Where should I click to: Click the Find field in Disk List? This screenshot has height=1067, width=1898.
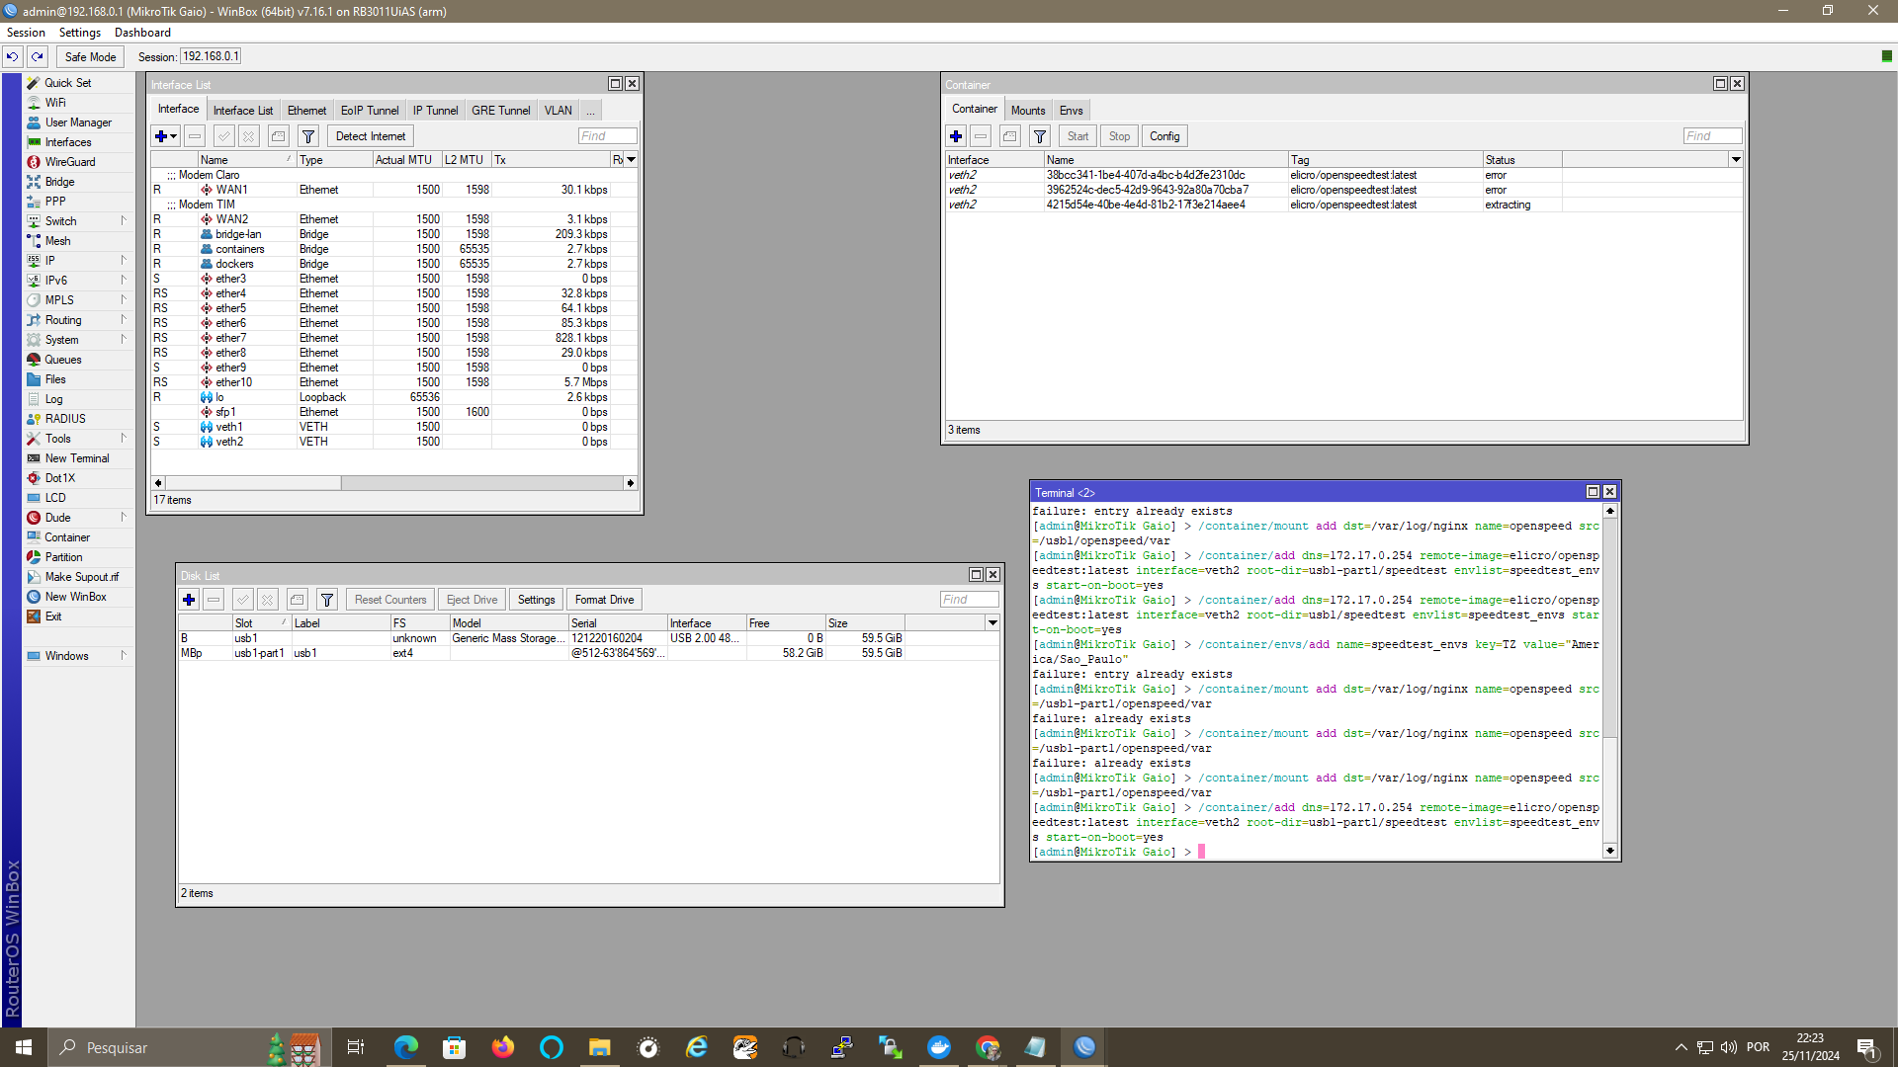(x=968, y=600)
